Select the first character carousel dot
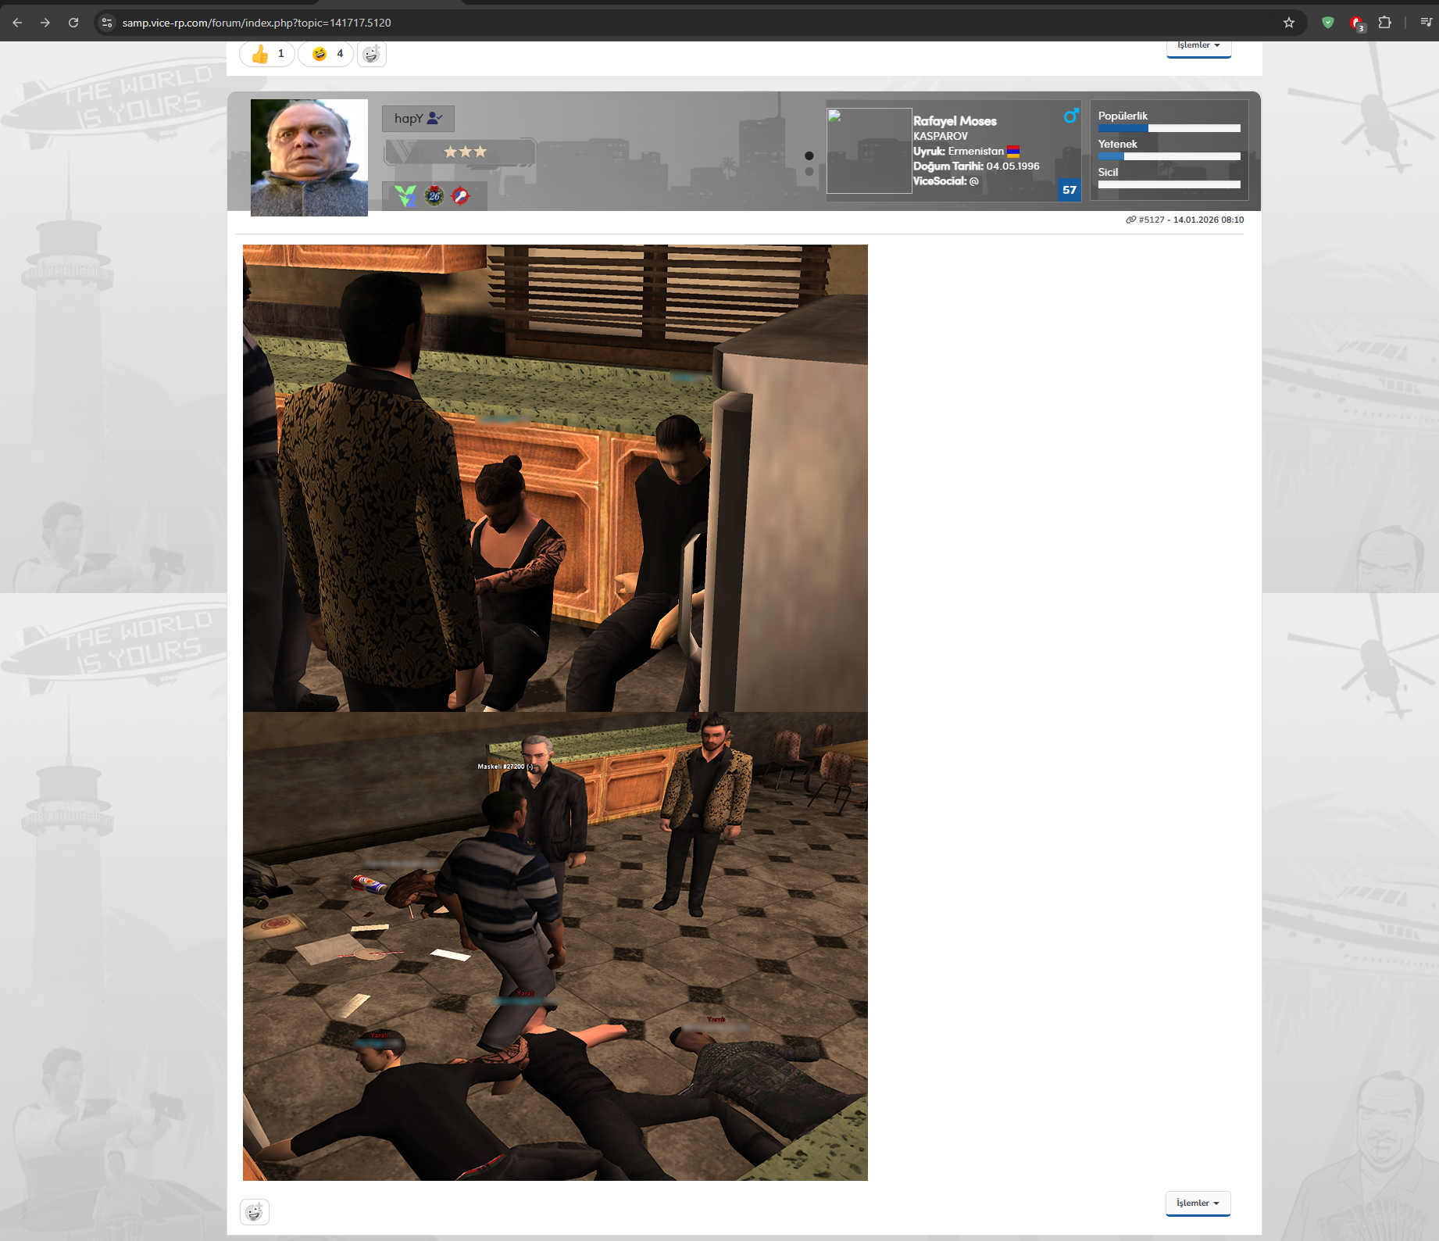This screenshot has width=1439, height=1241. tap(809, 156)
